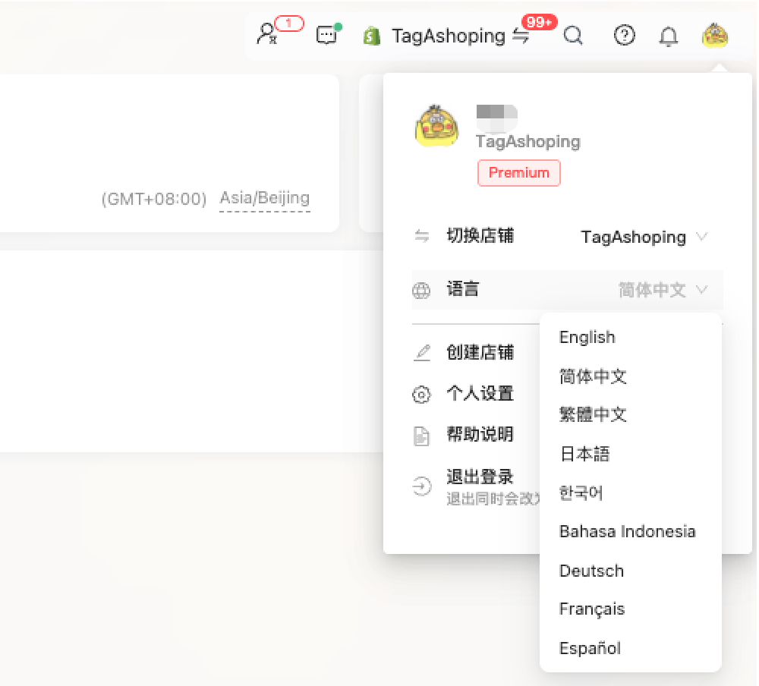Click the large avatar in profile panel
This screenshot has width=759, height=686.
click(x=436, y=126)
